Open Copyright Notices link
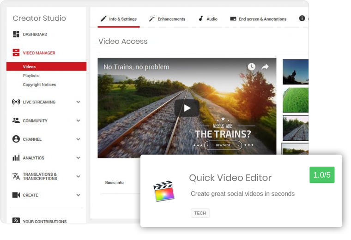The width and height of the screenshot is (351, 240). coord(39,84)
